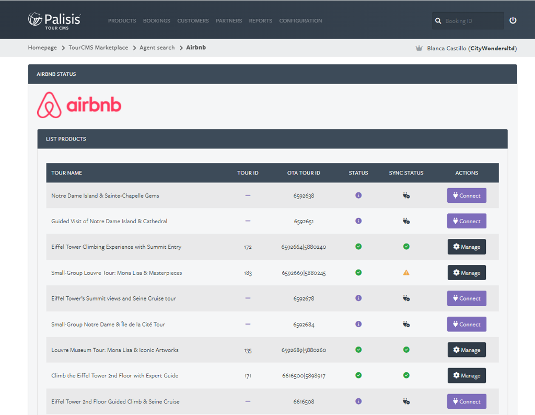Click the Palisis Tour CMS logo
Image resolution: width=535 pixels, height=415 pixels.
tap(54, 21)
